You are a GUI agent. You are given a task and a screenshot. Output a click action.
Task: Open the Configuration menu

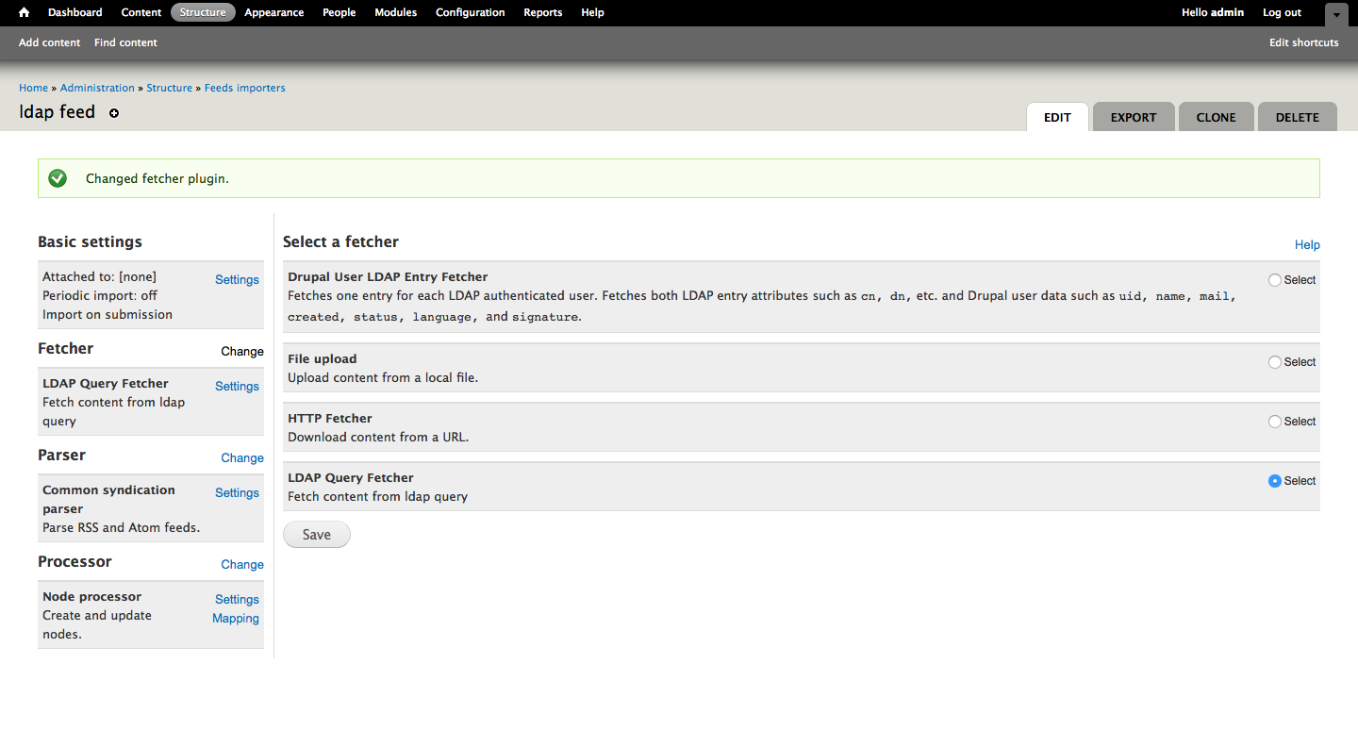471,12
